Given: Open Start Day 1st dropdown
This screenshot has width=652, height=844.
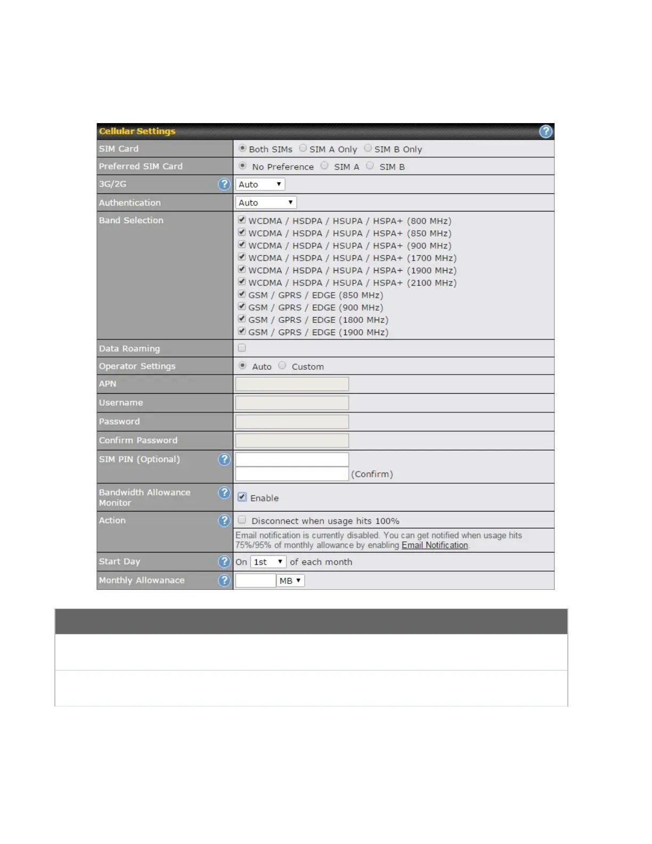Looking at the screenshot, I should [268, 562].
